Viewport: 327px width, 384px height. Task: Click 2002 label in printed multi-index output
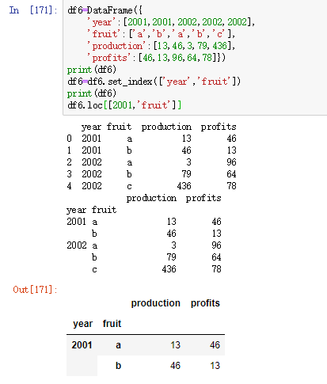[77, 245]
